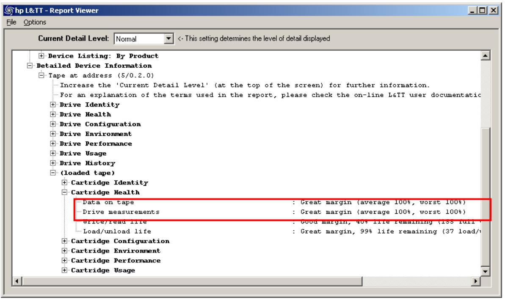Screen dimensions: 505x300
Task: Collapse the Cartridge Health node
Action: [64, 192]
